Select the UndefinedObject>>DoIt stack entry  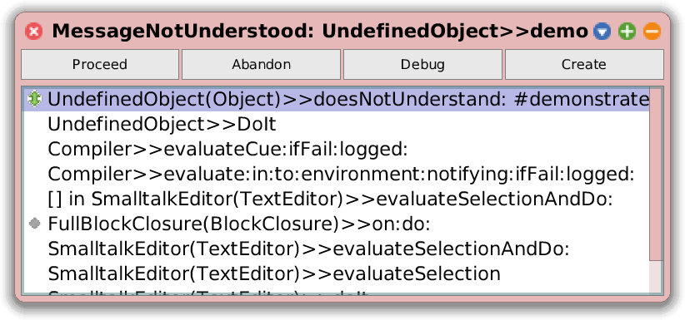pos(336,124)
